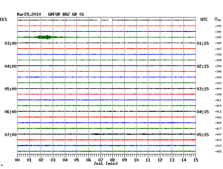Click the DC offset value -387
Viewport: 223px width, 169px height.
(218, 49)
